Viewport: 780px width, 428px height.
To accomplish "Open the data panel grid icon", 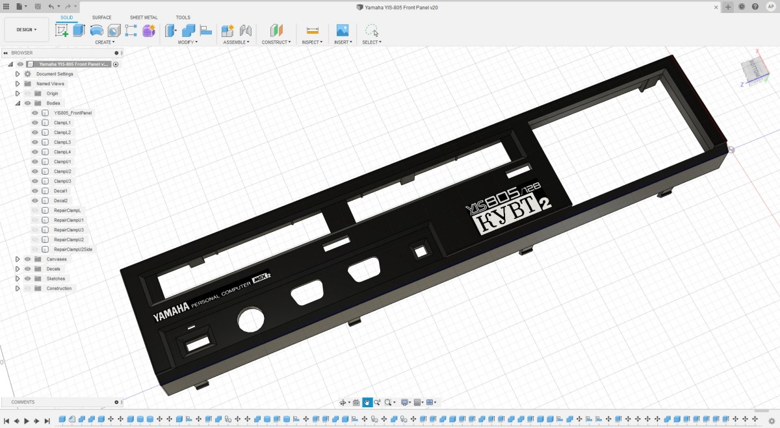I will (x=6, y=6).
